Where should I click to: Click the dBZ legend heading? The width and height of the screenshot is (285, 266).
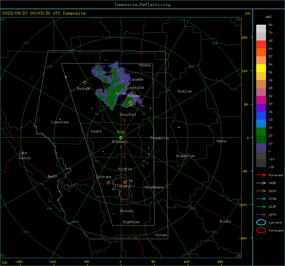click(269, 17)
